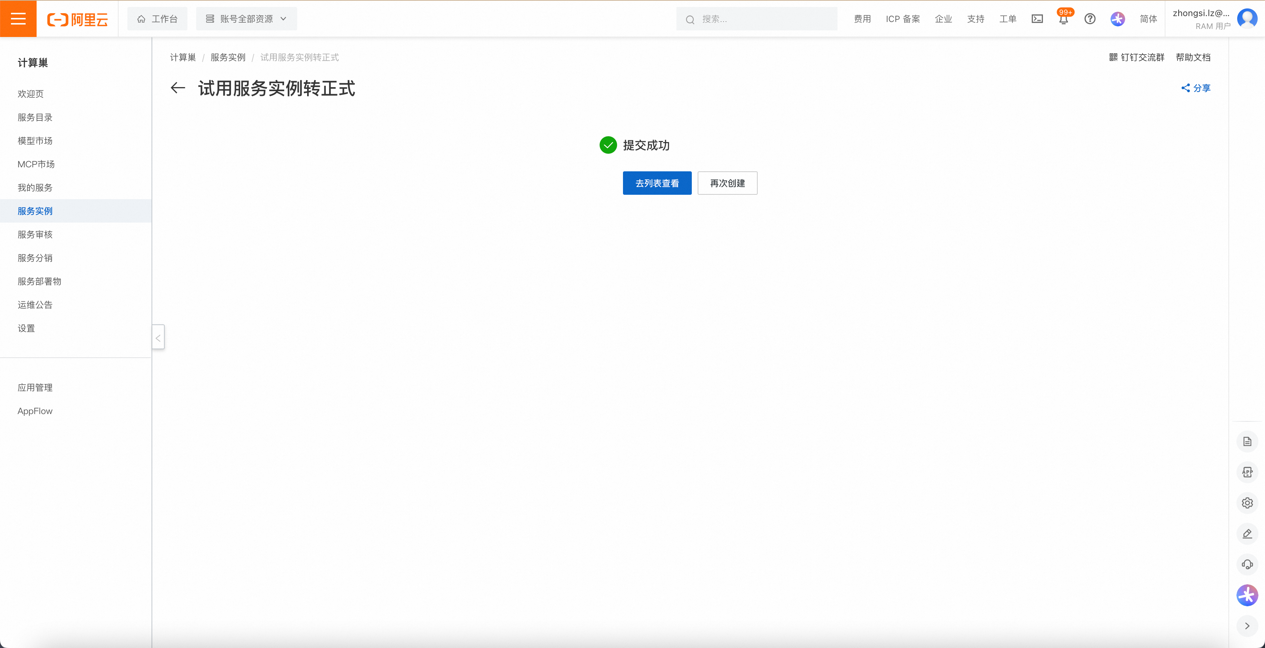1265x648 pixels.
Task: Focus the top search field
Action: pyautogui.click(x=757, y=19)
